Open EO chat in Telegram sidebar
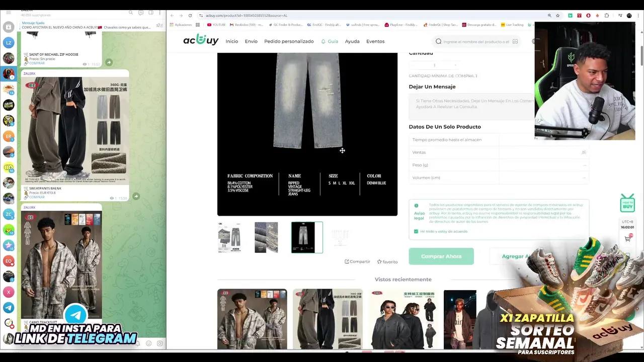Viewport: 644px width, 362px height. (8, 261)
